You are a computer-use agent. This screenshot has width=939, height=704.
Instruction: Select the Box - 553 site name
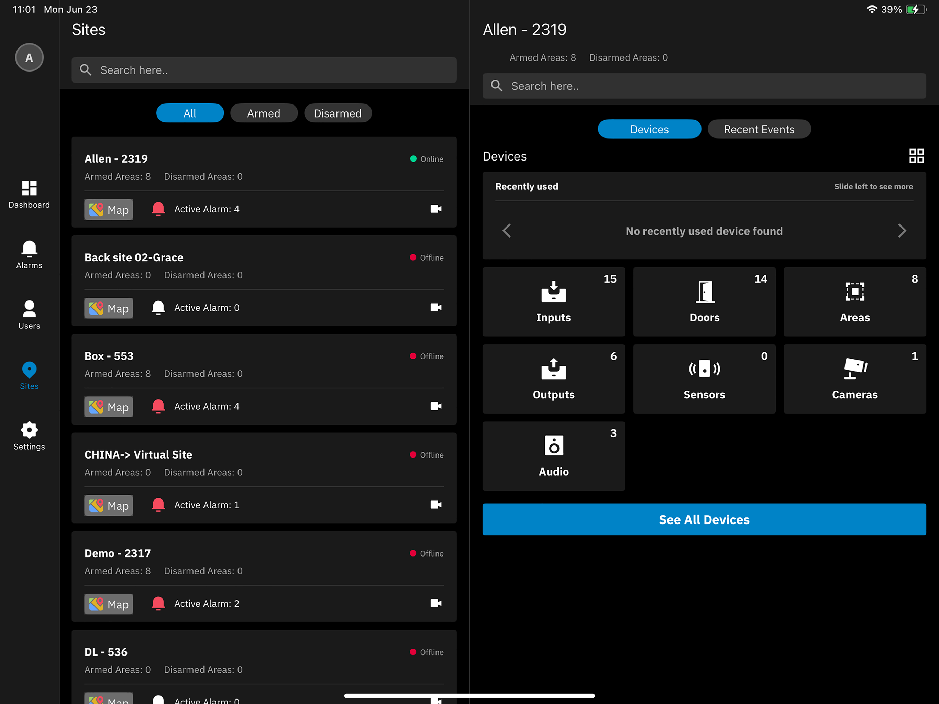[x=109, y=356]
